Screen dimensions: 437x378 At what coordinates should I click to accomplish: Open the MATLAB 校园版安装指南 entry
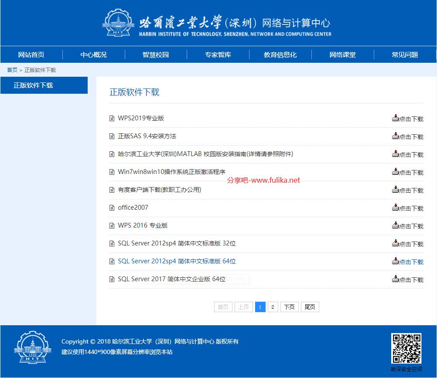[205, 154]
